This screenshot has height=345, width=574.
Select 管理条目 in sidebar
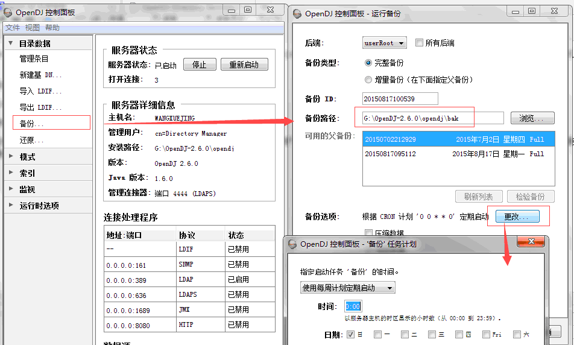[34, 59]
